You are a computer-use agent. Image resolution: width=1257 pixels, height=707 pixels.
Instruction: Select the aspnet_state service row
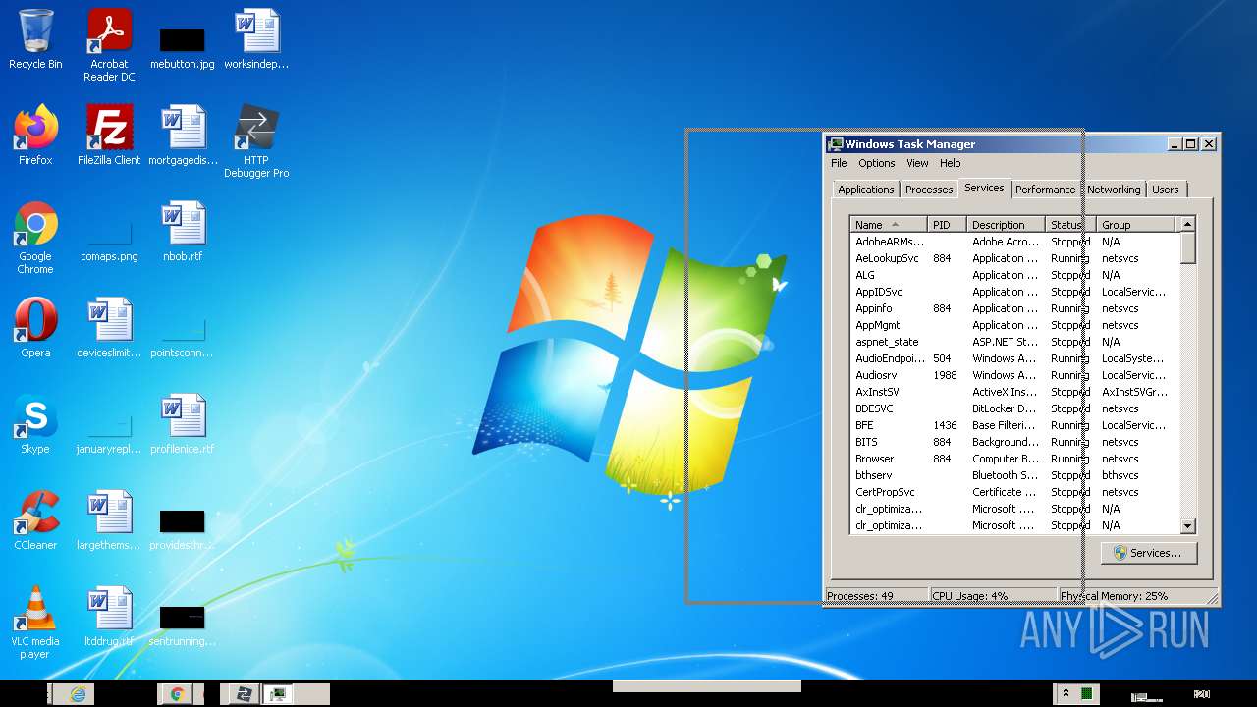pos(1014,342)
